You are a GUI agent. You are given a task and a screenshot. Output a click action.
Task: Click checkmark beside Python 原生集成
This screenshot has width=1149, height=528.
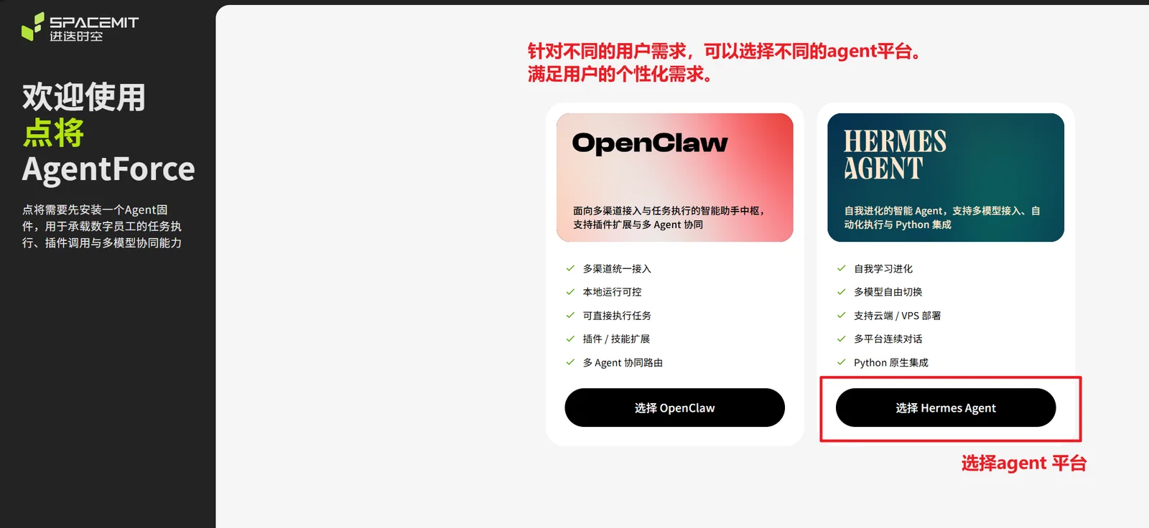(841, 362)
